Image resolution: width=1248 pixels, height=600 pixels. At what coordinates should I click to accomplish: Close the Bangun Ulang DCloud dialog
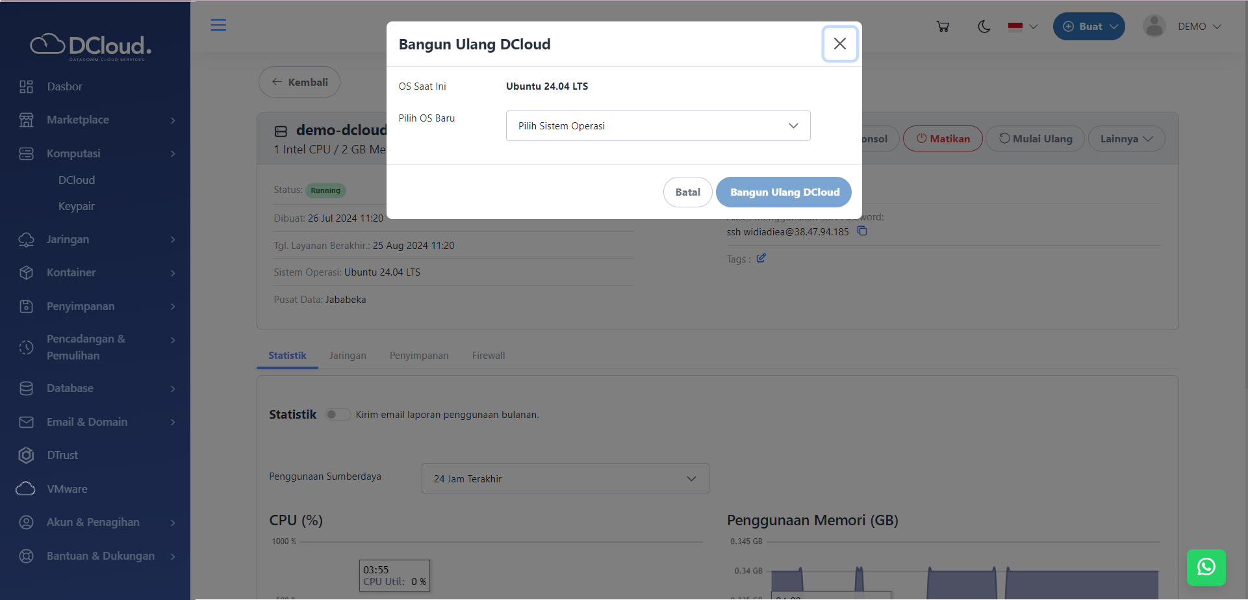[839, 44]
